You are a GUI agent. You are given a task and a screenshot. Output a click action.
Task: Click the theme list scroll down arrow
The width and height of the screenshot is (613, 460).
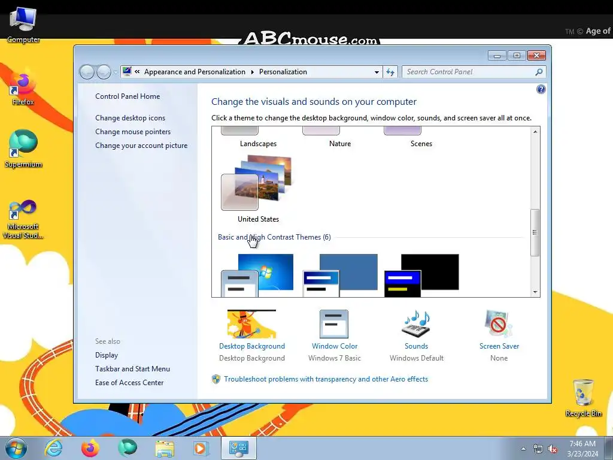tap(535, 292)
